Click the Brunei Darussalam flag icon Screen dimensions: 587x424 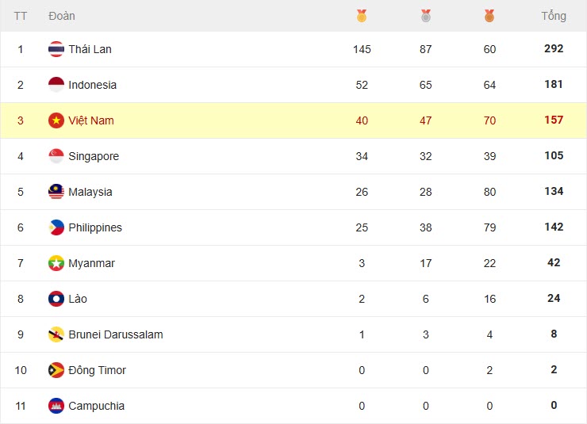pyautogui.click(x=56, y=334)
